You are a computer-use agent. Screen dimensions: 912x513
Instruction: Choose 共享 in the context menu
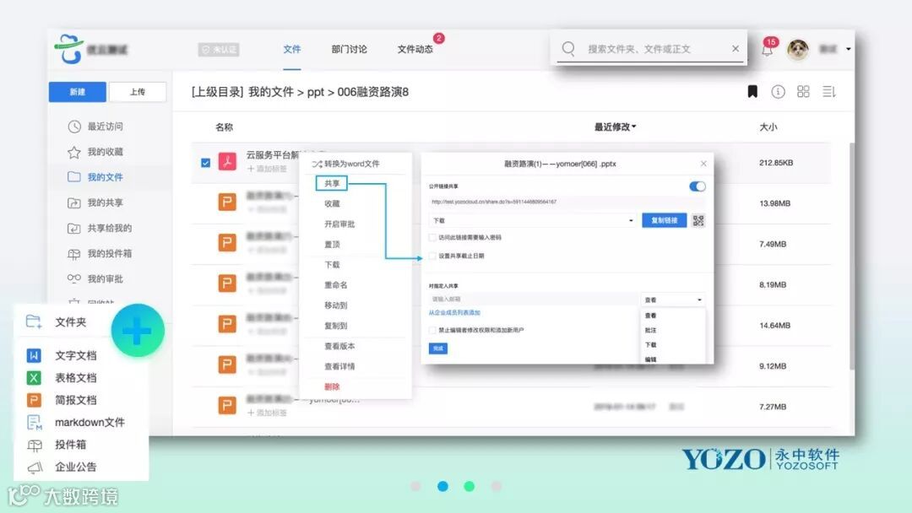tap(332, 184)
